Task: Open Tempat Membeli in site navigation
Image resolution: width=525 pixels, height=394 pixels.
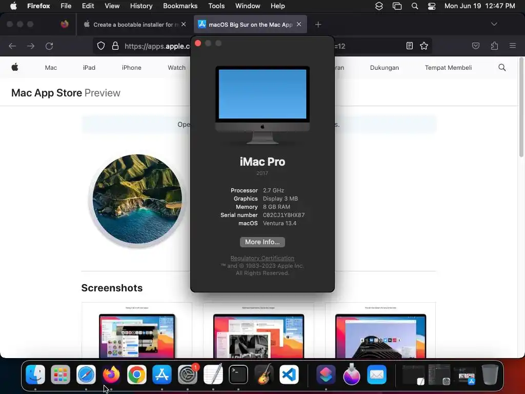Action: click(x=448, y=68)
